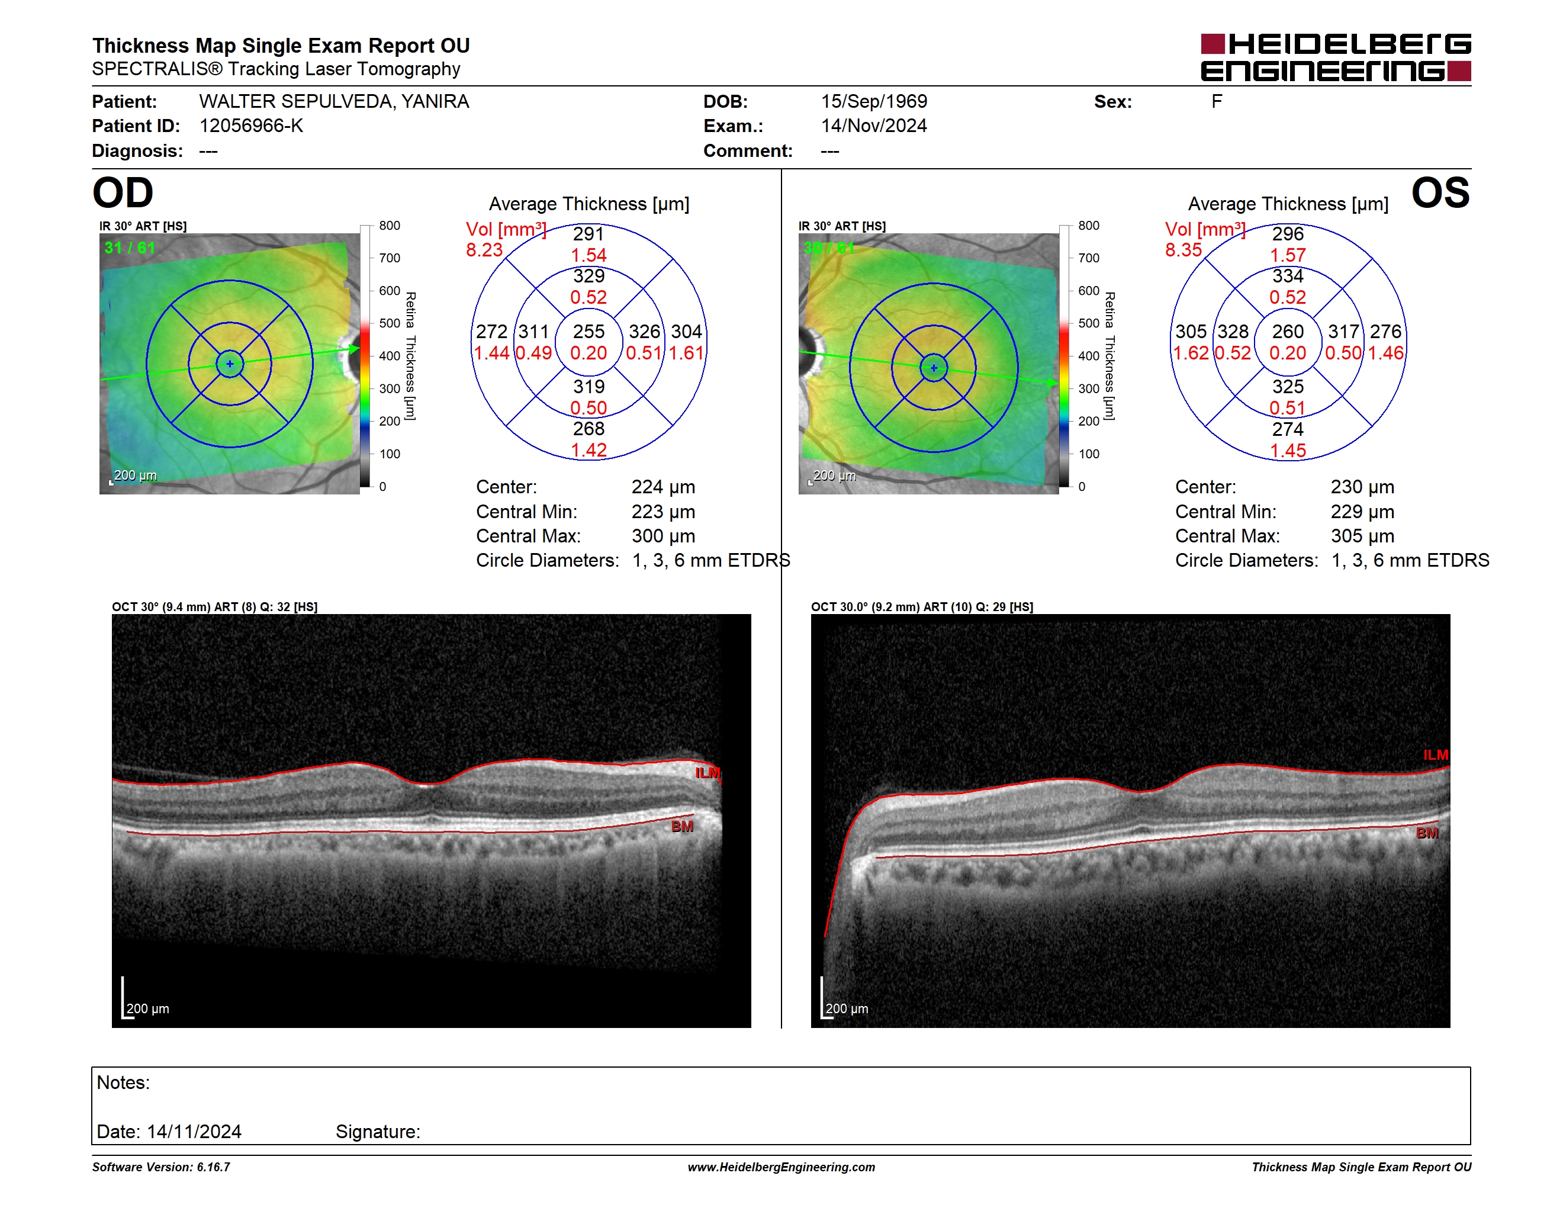Click Patient ID value 12056966-K
Image resolution: width=1563 pixels, height=1208 pixels.
pyautogui.click(x=251, y=126)
